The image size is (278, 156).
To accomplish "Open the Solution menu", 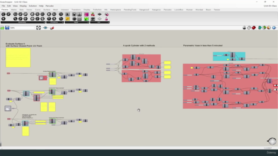I will (33, 6).
